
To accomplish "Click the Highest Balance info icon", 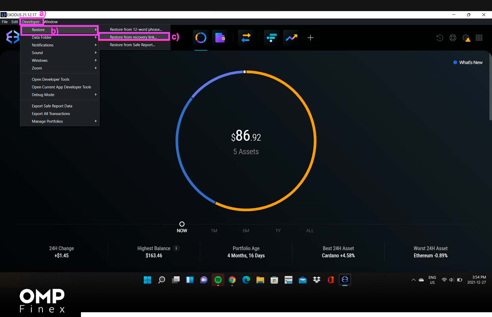I will [176, 248].
